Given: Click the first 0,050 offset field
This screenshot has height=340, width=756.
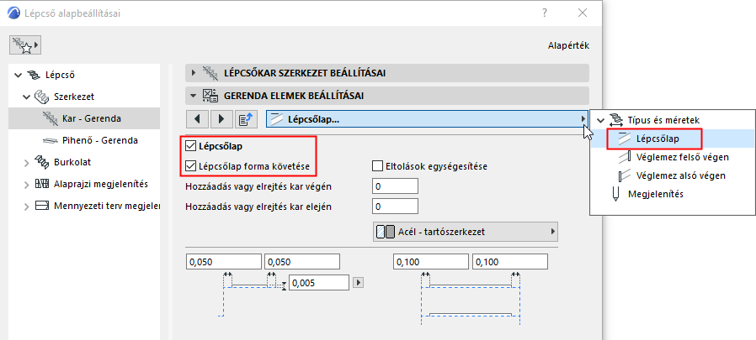Looking at the screenshot, I should click(x=224, y=262).
